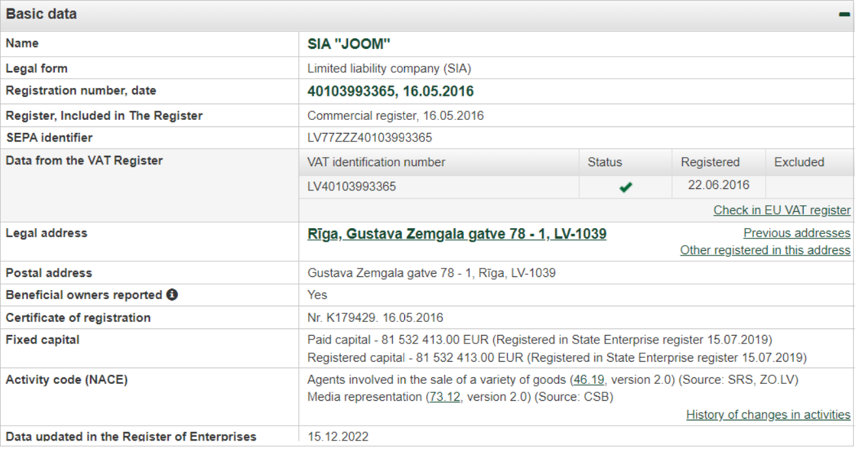The width and height of the screenshot is (855, 449).
Task: Open History of changes in activities
Action: pyautogui.click(x=768, y=414)
